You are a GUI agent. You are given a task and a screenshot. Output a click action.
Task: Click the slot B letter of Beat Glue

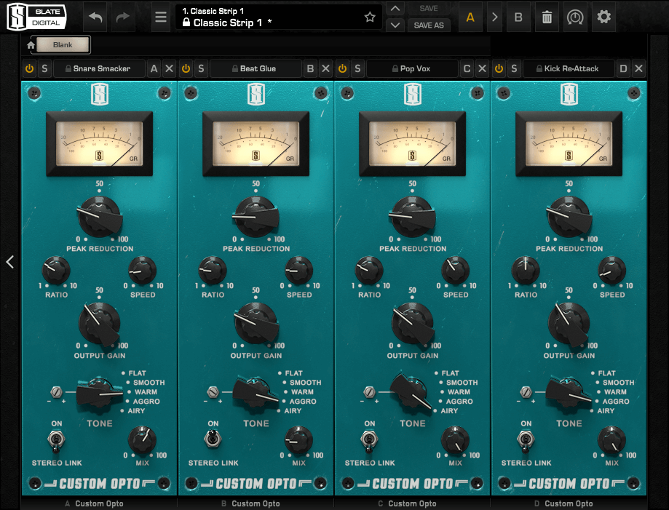coord(311,68)
